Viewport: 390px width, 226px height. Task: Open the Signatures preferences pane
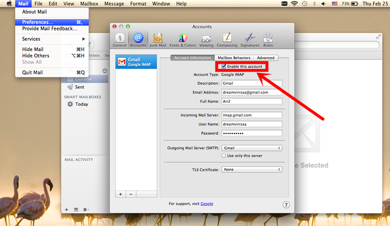[x=250, y=40]
